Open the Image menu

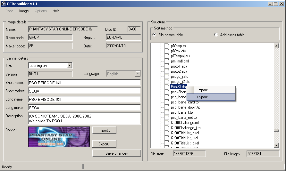[x=24, y=11]
